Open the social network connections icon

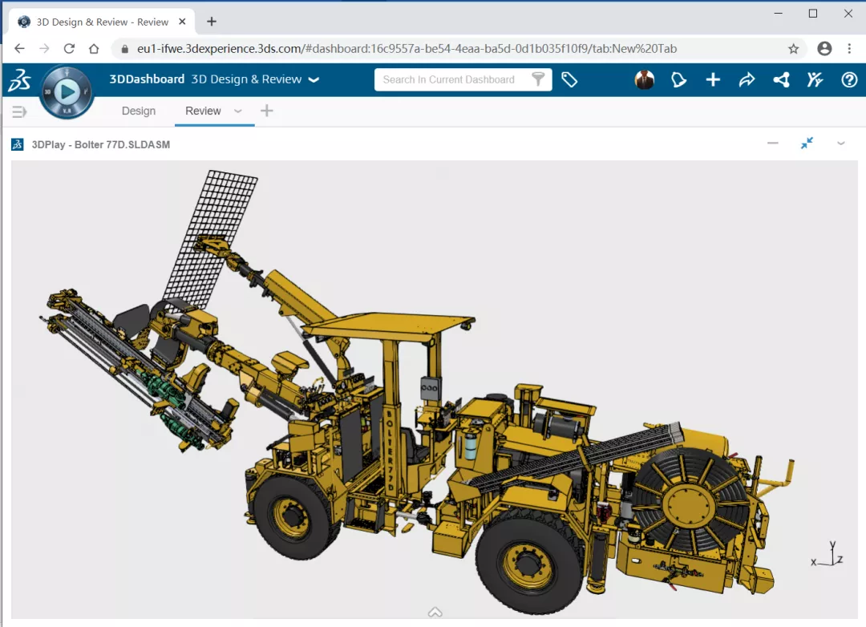click(781, 79)
